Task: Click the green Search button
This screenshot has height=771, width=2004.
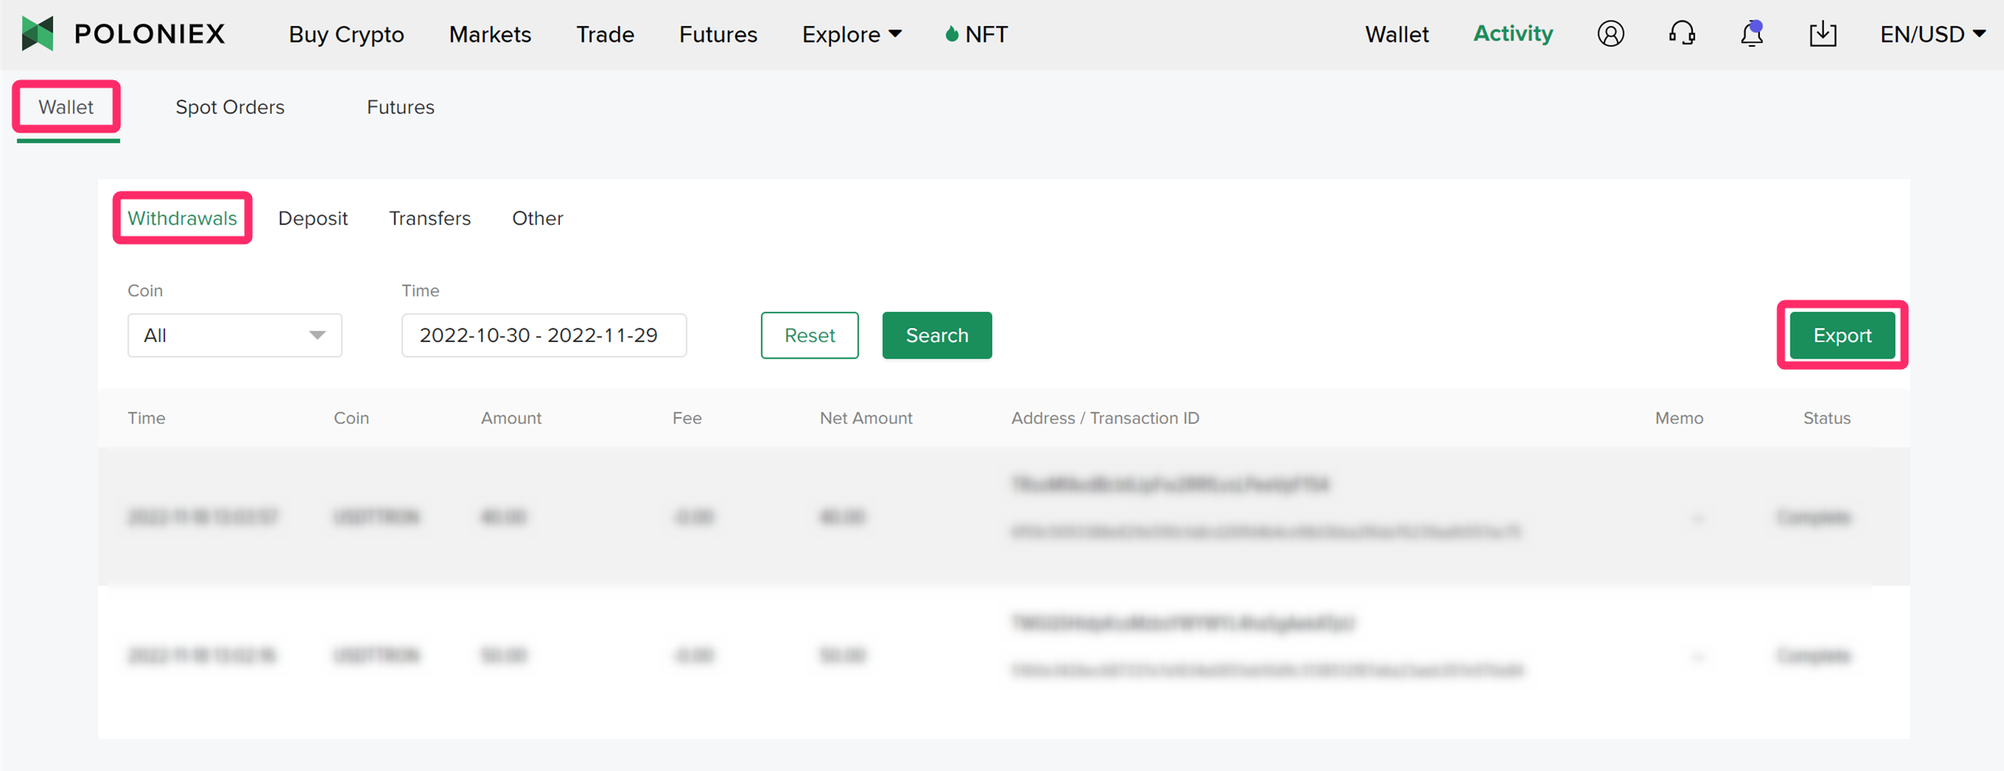Action: pyautogui.click(x=937, y=336)
